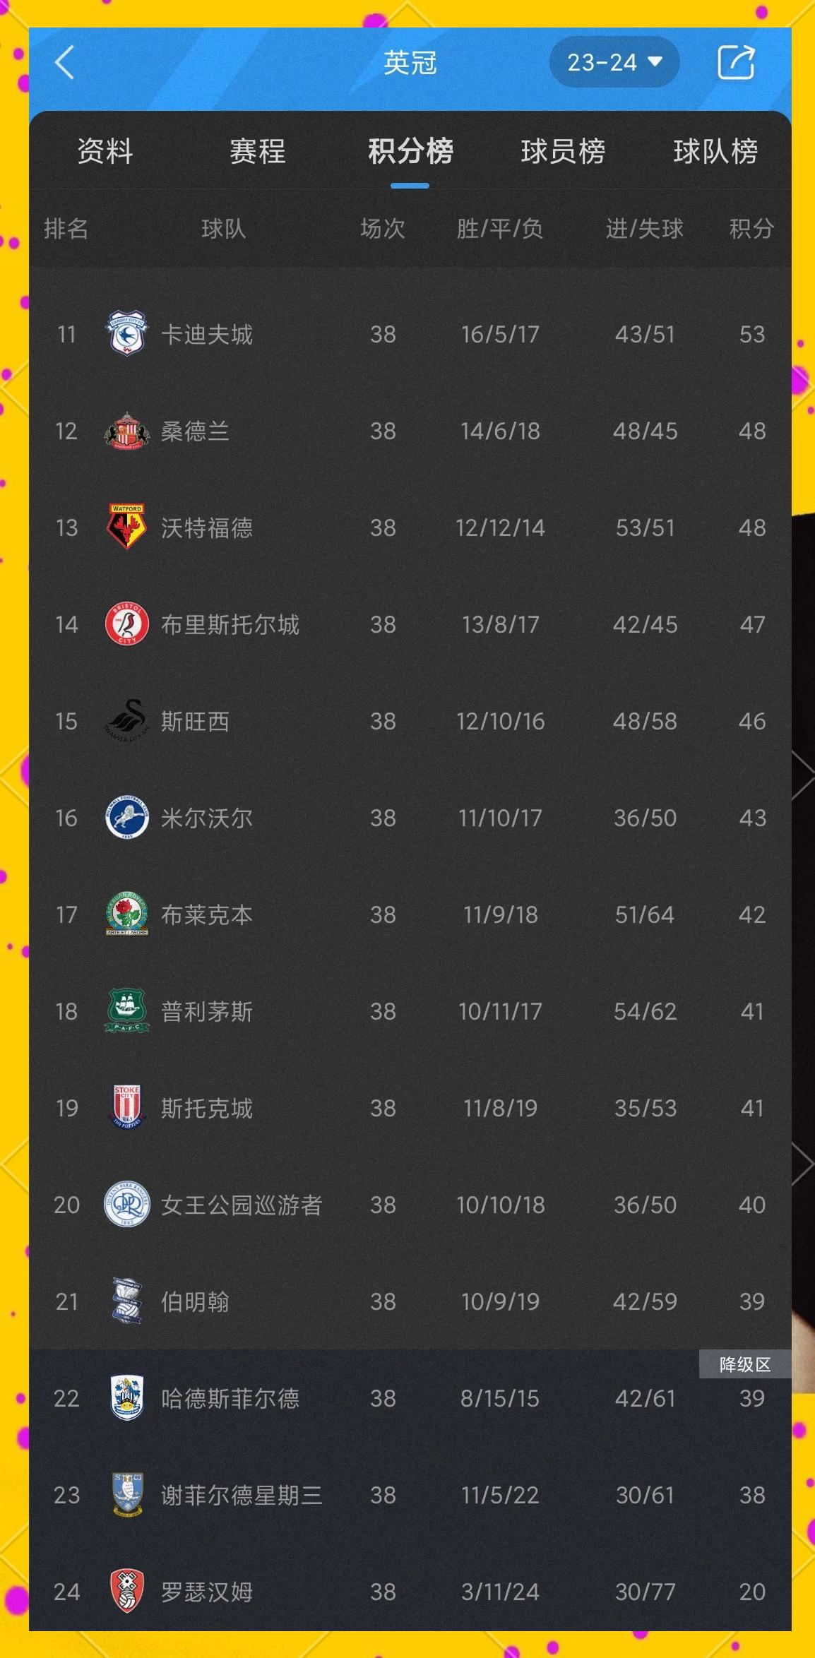Screen dimensions: 815x1658
Task: Open team 普利茅斯 from the standings
Action: click(206, 1011)
